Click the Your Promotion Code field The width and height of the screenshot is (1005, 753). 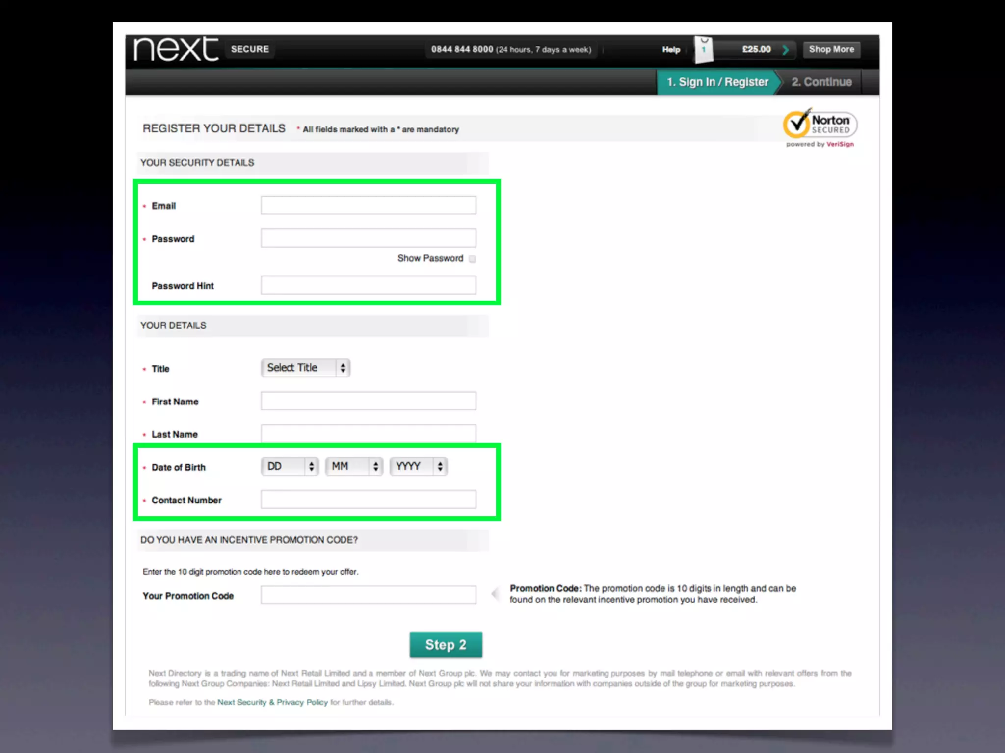tap(368, 595)
